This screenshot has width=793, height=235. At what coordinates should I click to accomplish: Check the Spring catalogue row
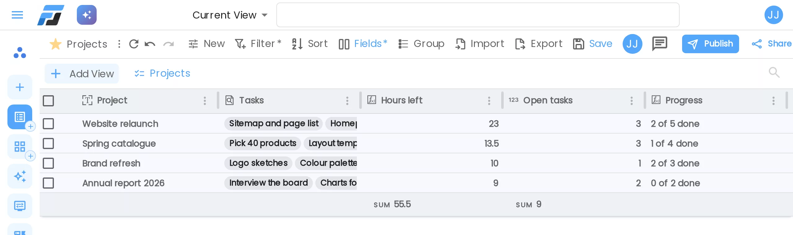[48, 143]
